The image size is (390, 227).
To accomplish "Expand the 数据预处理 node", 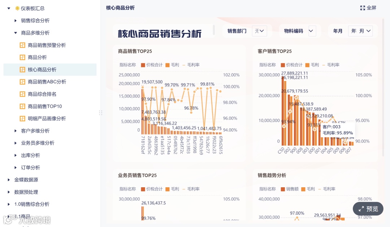I will click(9, 192).
